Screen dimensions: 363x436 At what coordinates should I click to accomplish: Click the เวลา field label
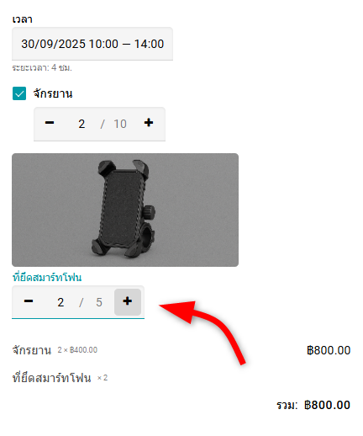tap(22, 19)
